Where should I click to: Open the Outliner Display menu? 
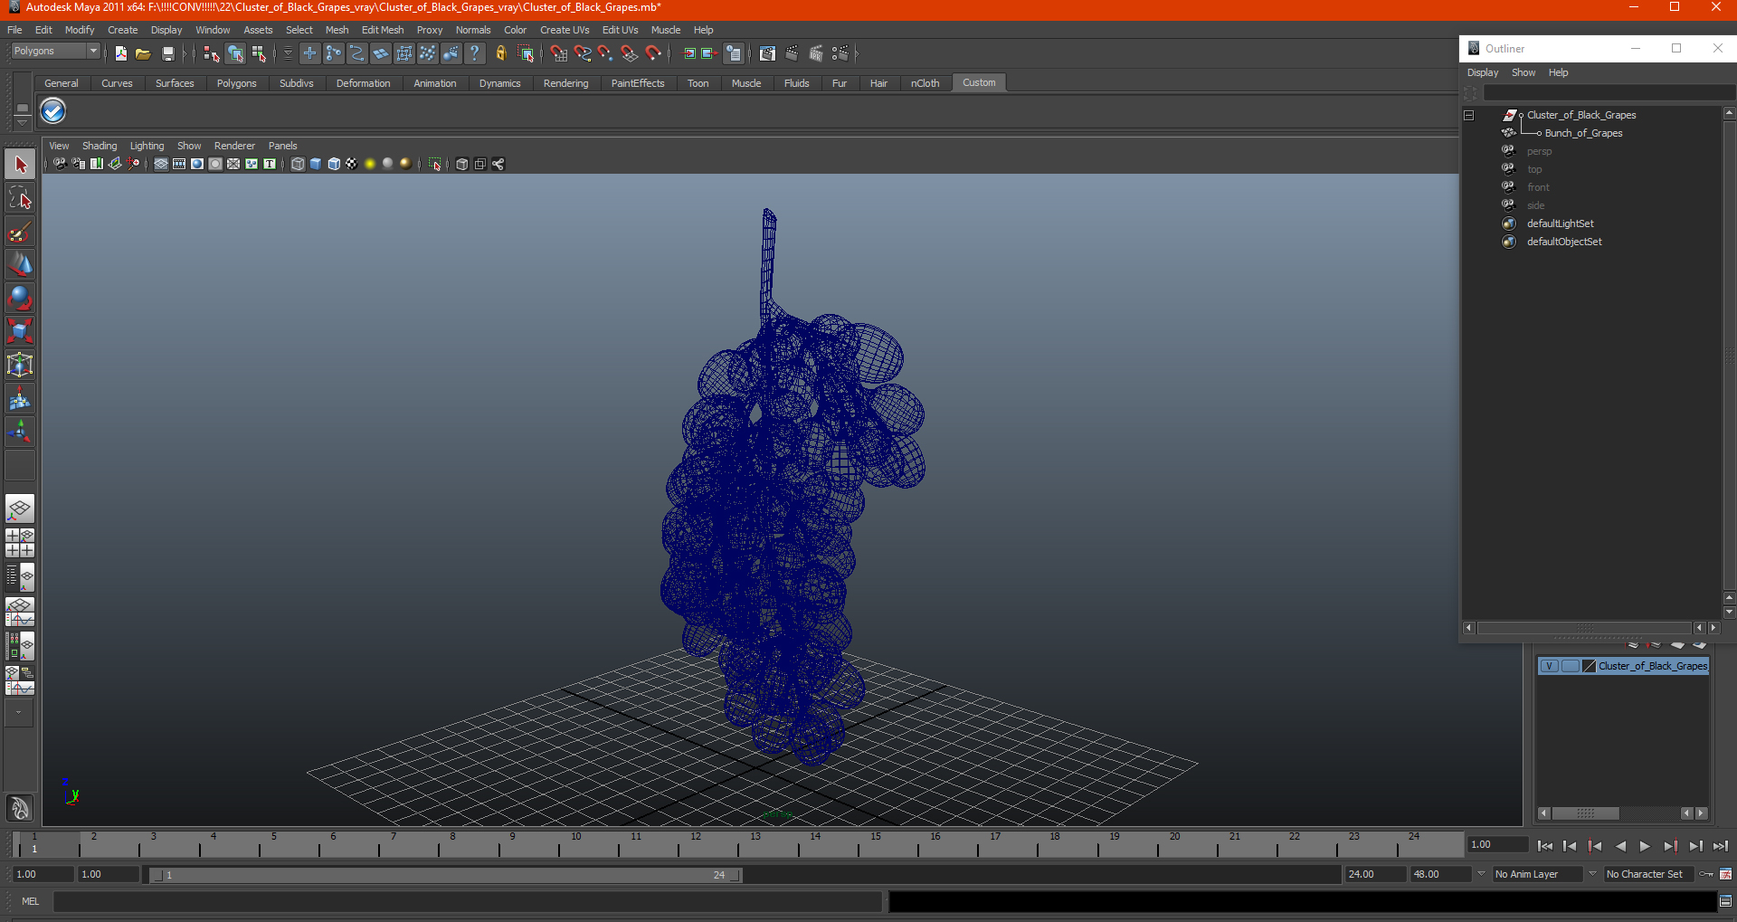(1482, 72)
